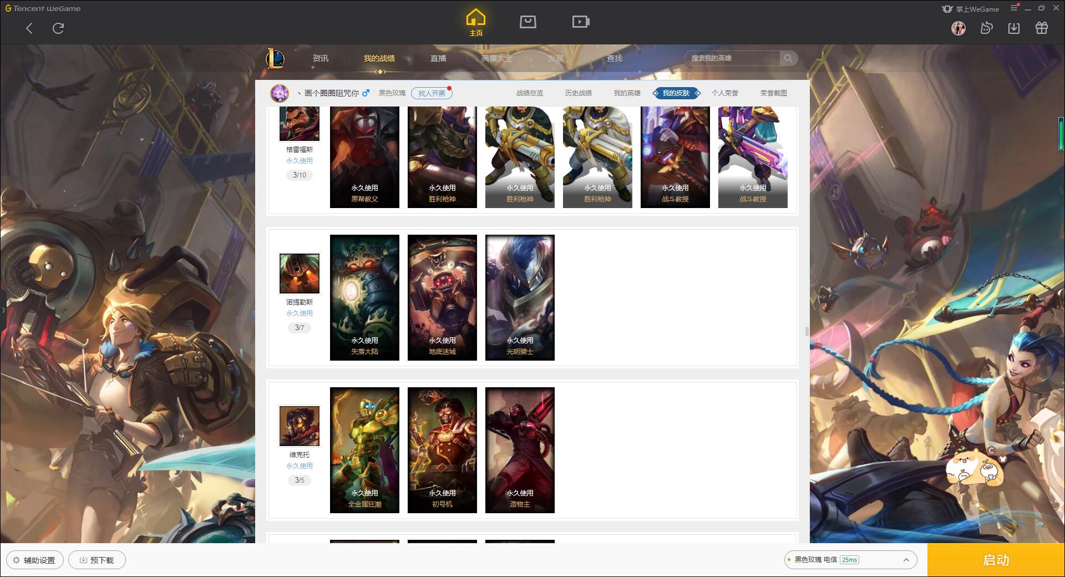Click the 诺提勒斯 champion portrait

click(x=300, y=273)
